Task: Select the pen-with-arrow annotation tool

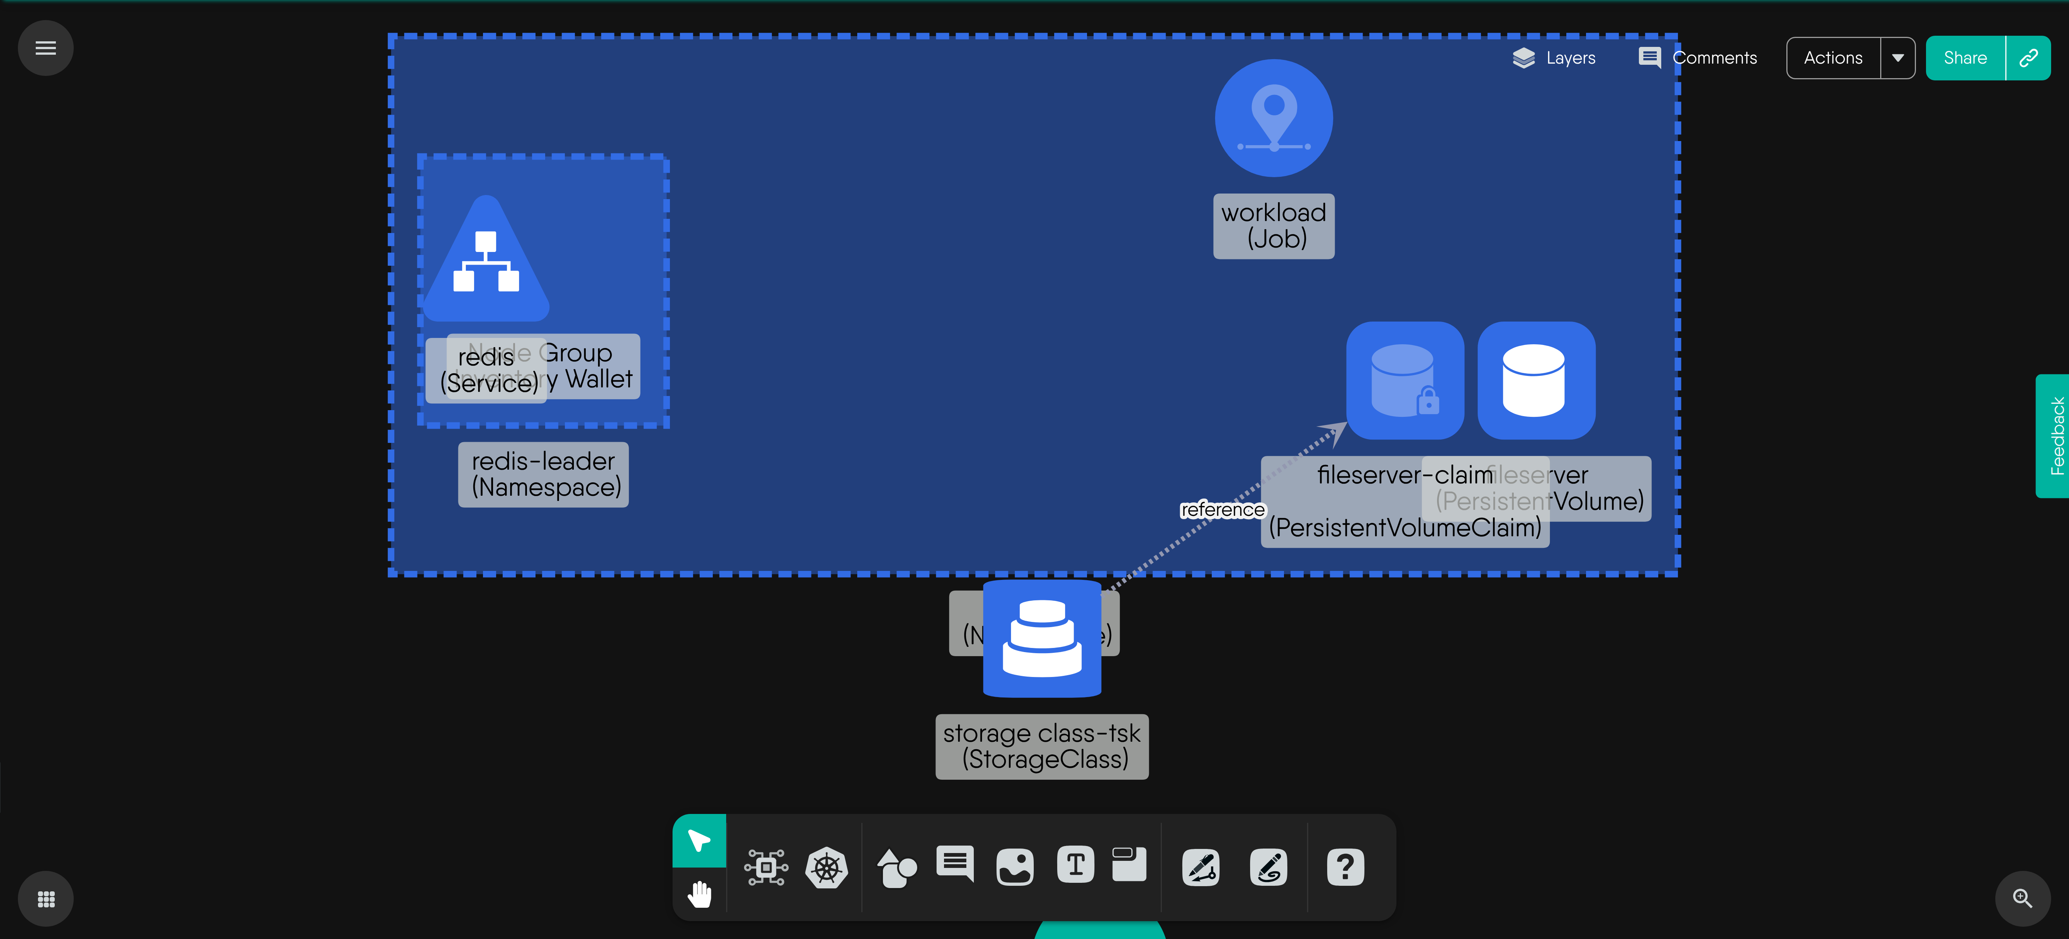Action: pyautogui.click(x=1201, y=868)
